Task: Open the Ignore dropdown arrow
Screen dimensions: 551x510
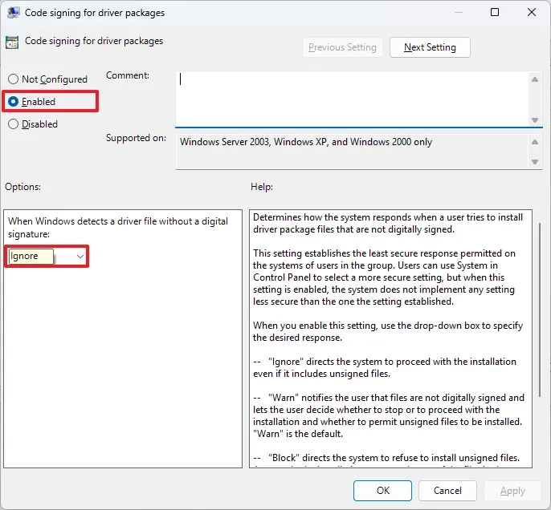Action: point(80,257)
